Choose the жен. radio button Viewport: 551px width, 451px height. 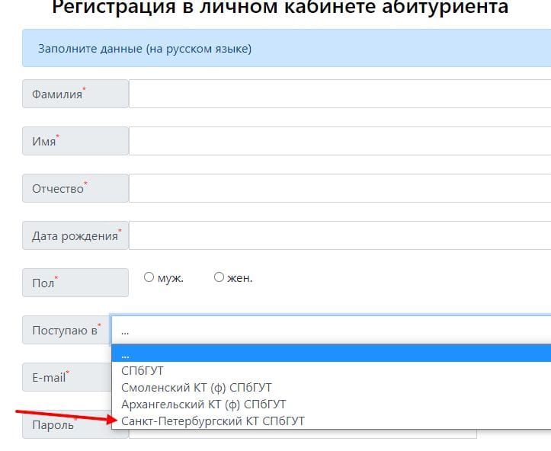pyautogui.click(x=219, y=278)
